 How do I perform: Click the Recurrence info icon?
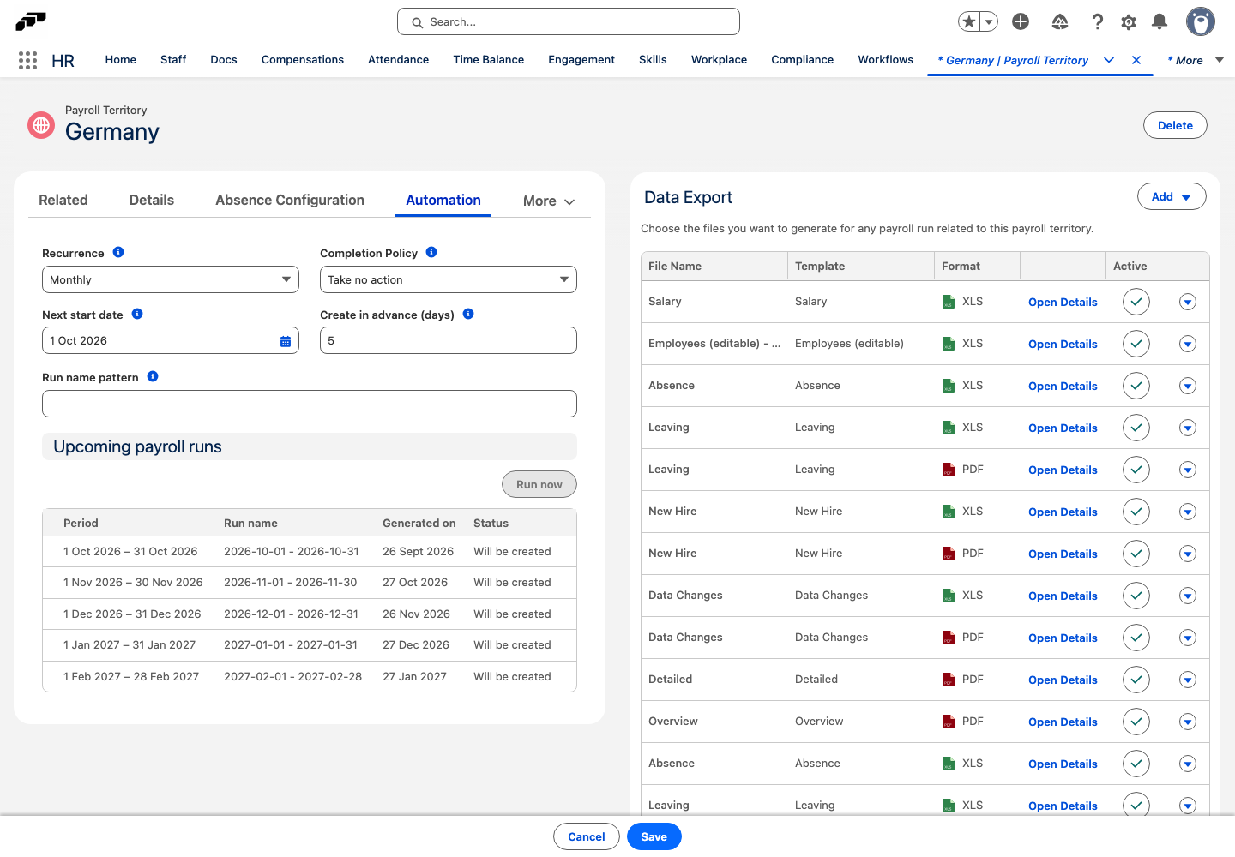tap(118, 252)
